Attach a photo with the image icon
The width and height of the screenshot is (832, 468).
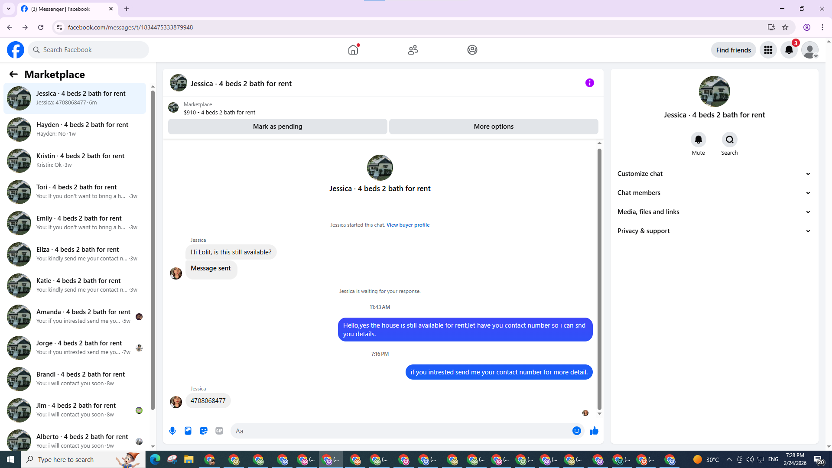pos(188,431)
